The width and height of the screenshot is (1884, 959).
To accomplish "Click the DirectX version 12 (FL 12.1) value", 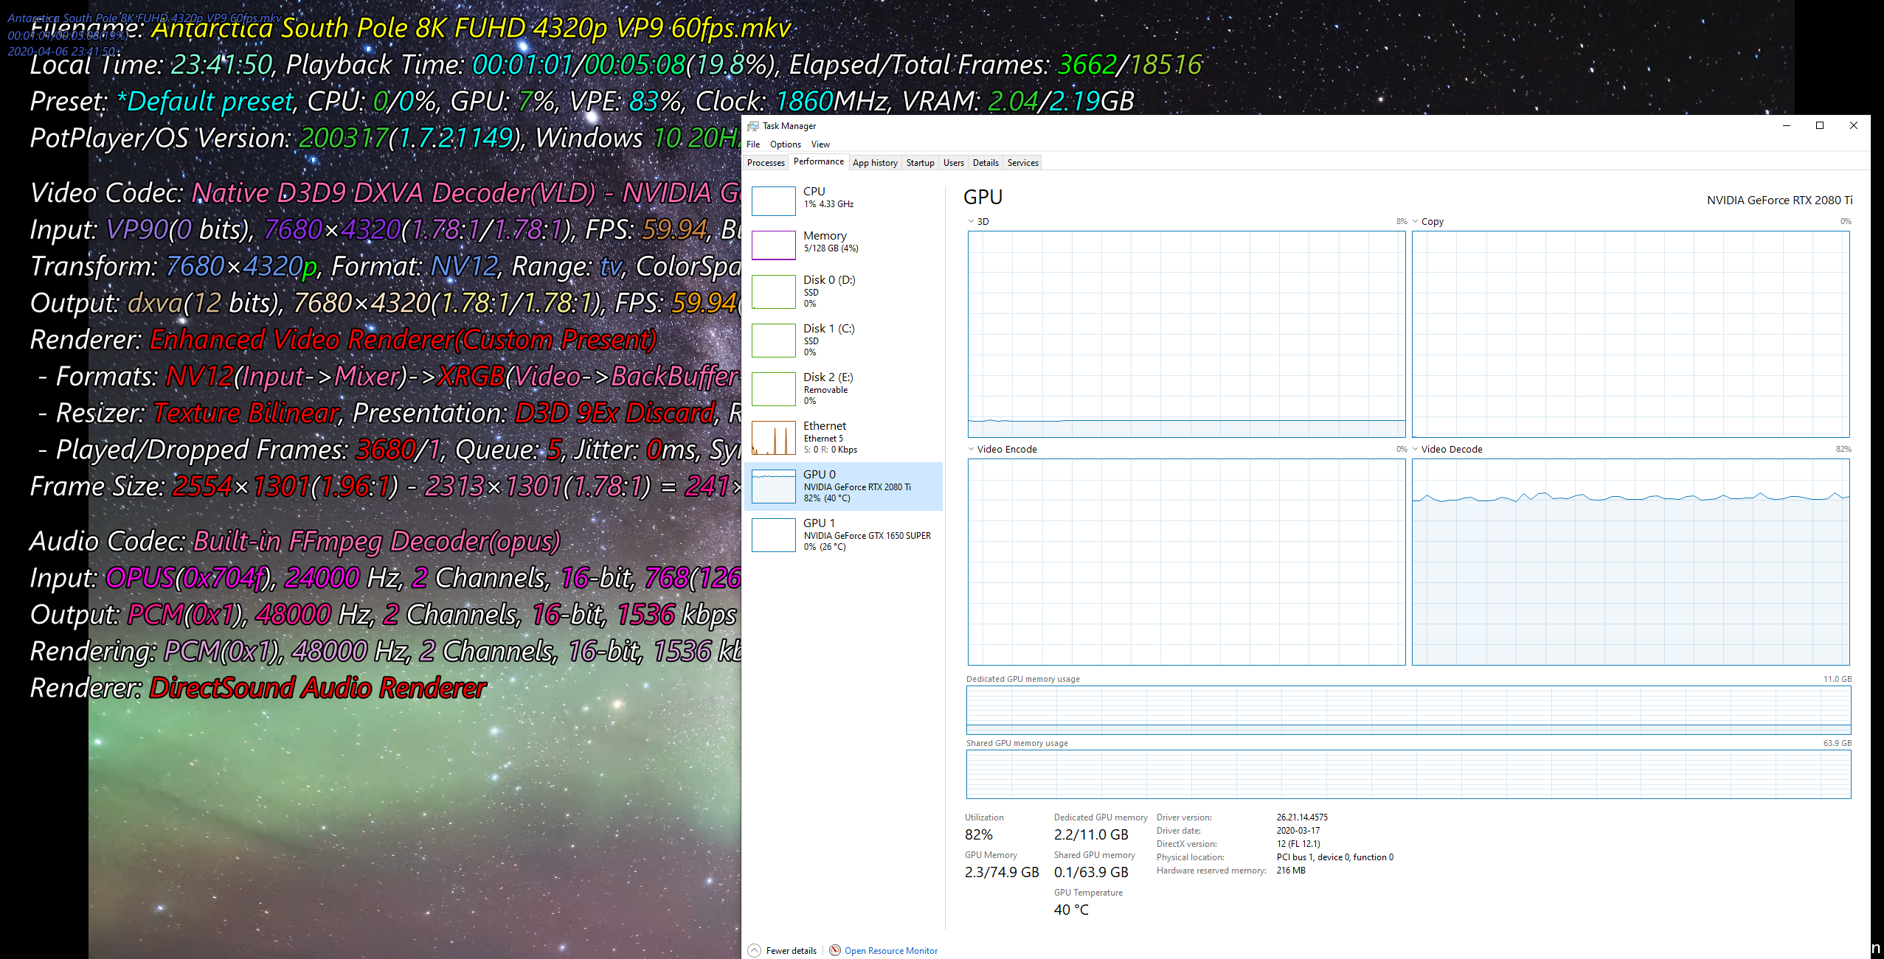I will pos(1298,843).
